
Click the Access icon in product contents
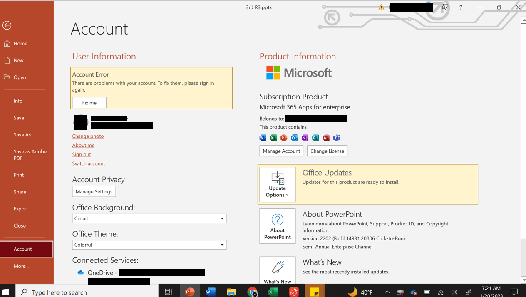[326, 138]
